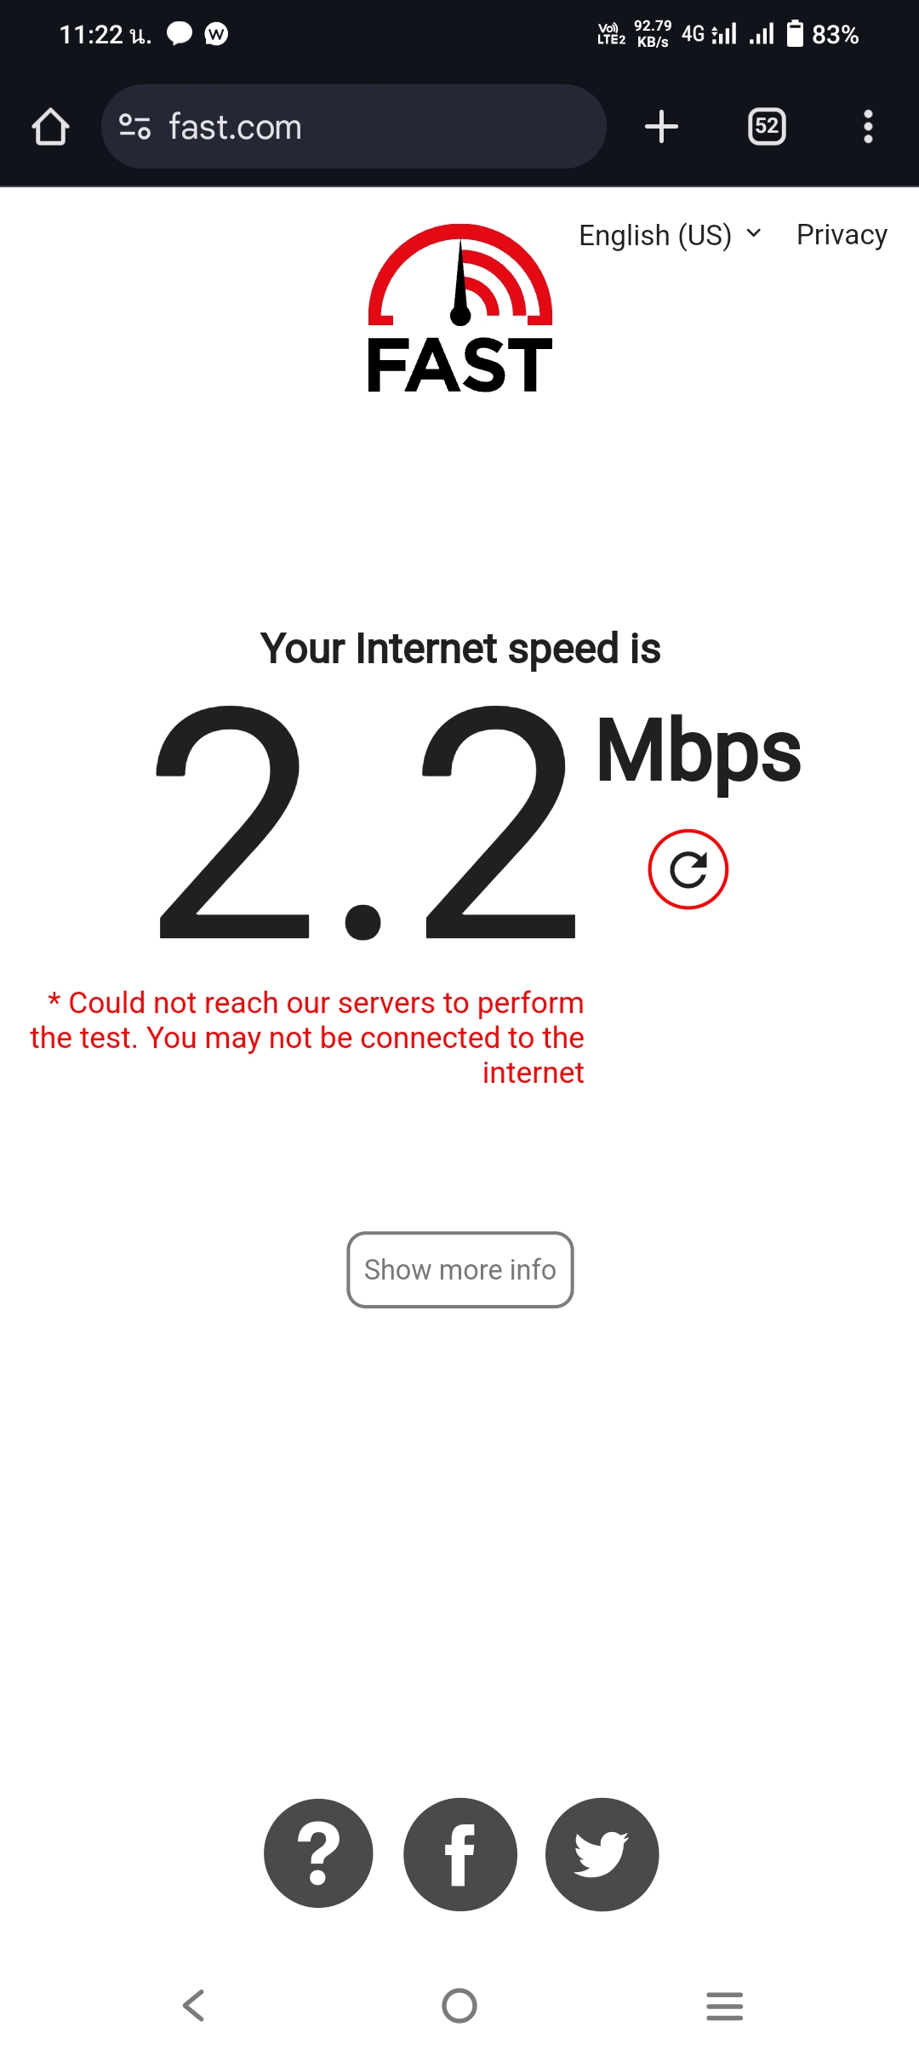Expand the English (US) language dropdown
Viewport: 919px width, 2050px height.
point(671,235)
